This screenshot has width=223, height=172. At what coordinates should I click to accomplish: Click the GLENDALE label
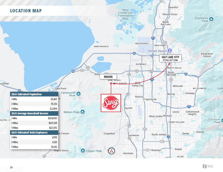pos(141,64)
